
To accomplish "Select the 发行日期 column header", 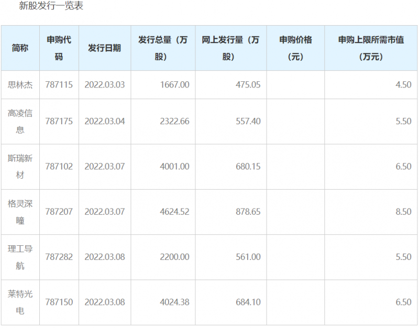I will click(x=104, y=48).
